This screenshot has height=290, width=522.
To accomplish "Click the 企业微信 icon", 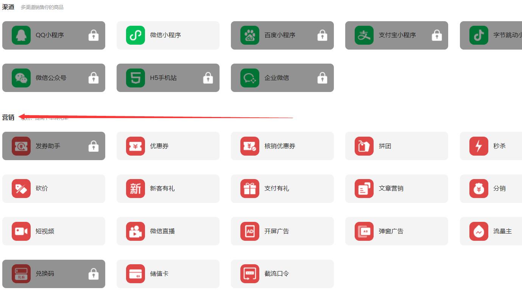I will click(x=250, y=78).
